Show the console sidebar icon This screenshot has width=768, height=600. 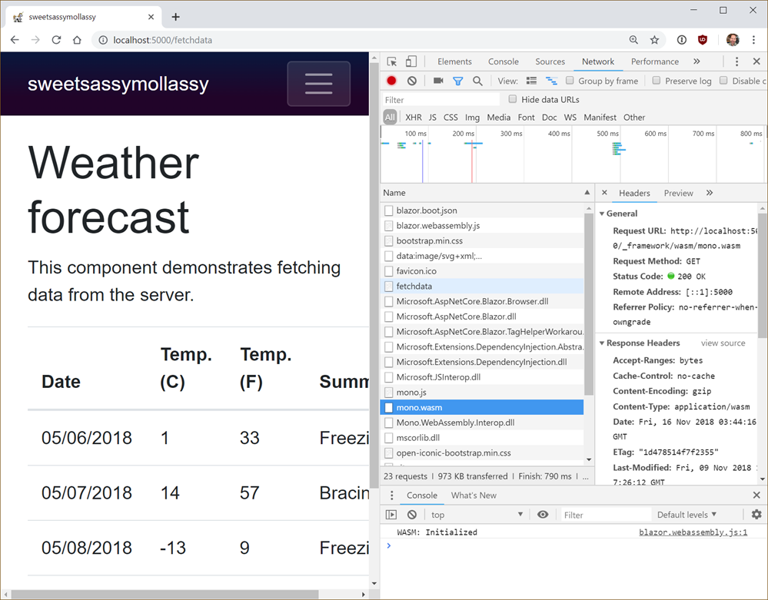pyautogui.click(x=391, y=515)
